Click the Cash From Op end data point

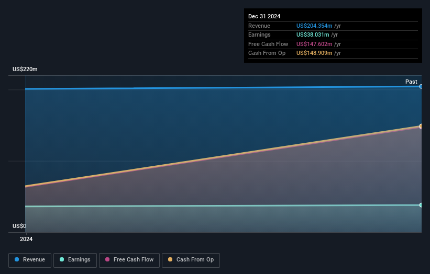click(x=421, y=126)
